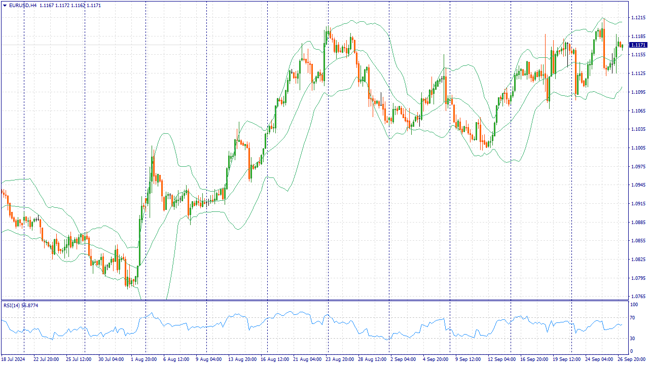
Task: Click the RSI scale value 70
Action: 633,318
